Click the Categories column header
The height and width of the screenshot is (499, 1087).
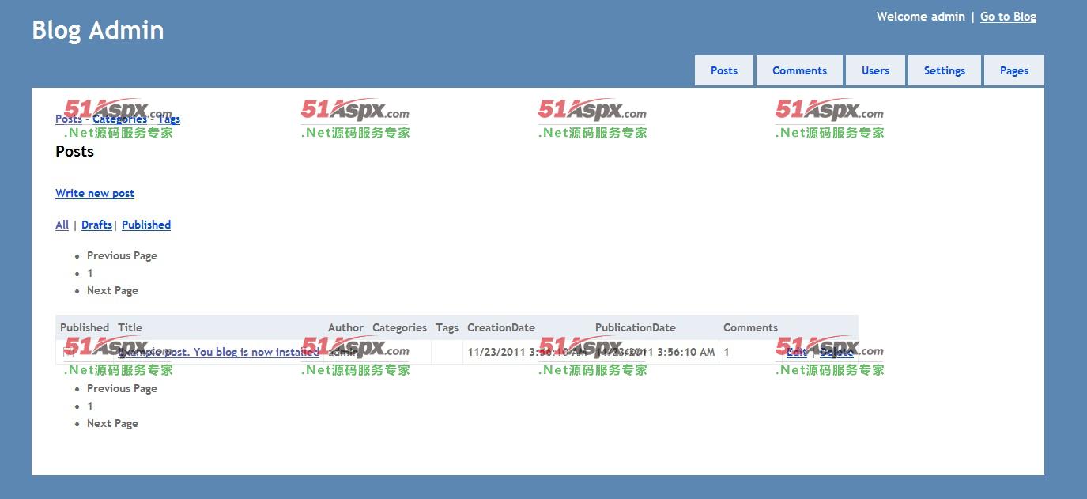(x=399, y=327)
